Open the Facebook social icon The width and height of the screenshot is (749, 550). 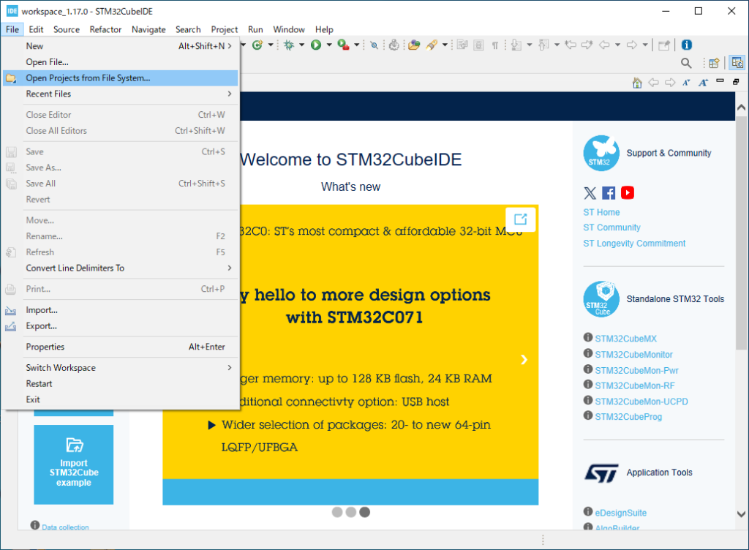[609, 193]
